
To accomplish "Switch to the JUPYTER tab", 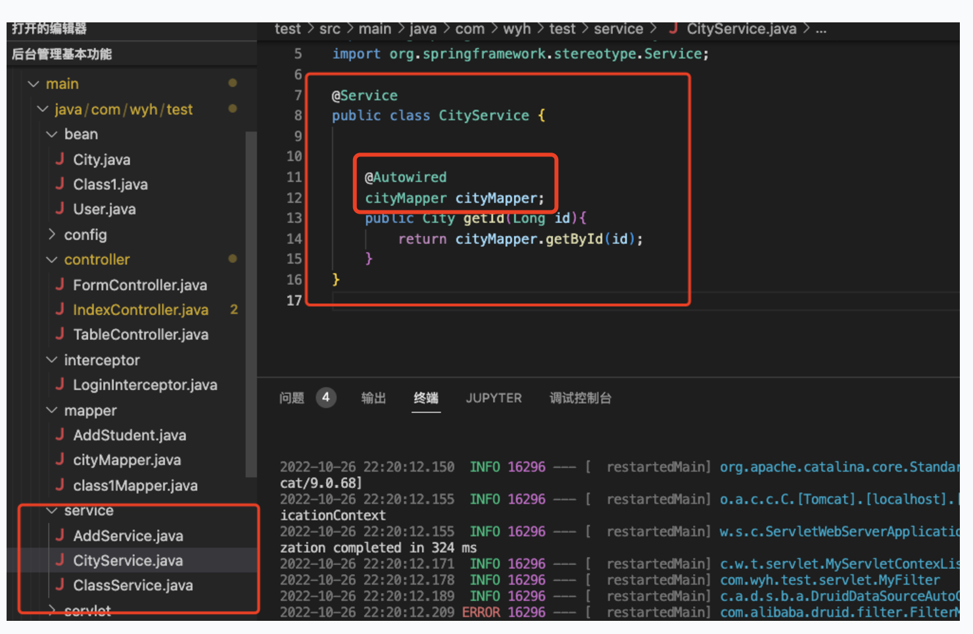I will tap(494, 398).
